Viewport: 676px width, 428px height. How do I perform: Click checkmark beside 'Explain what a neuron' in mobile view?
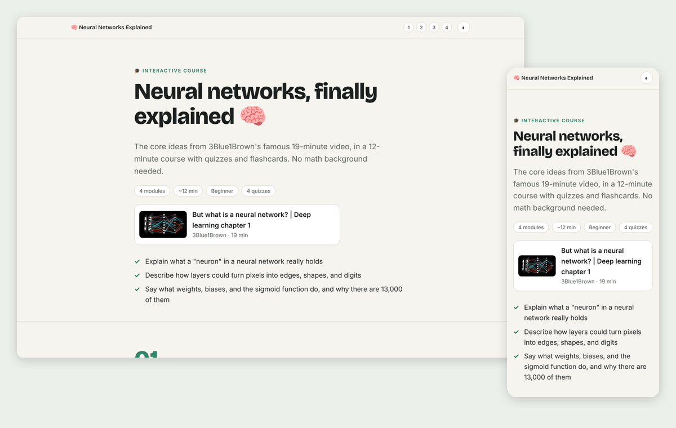coord(516,307)
